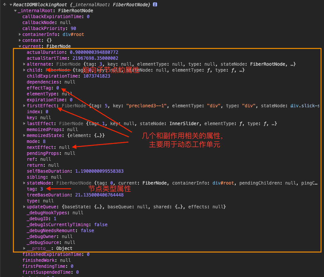Select the _debugOwner: null row
Viewport: 324px width, 277px height.
(49, 237)
